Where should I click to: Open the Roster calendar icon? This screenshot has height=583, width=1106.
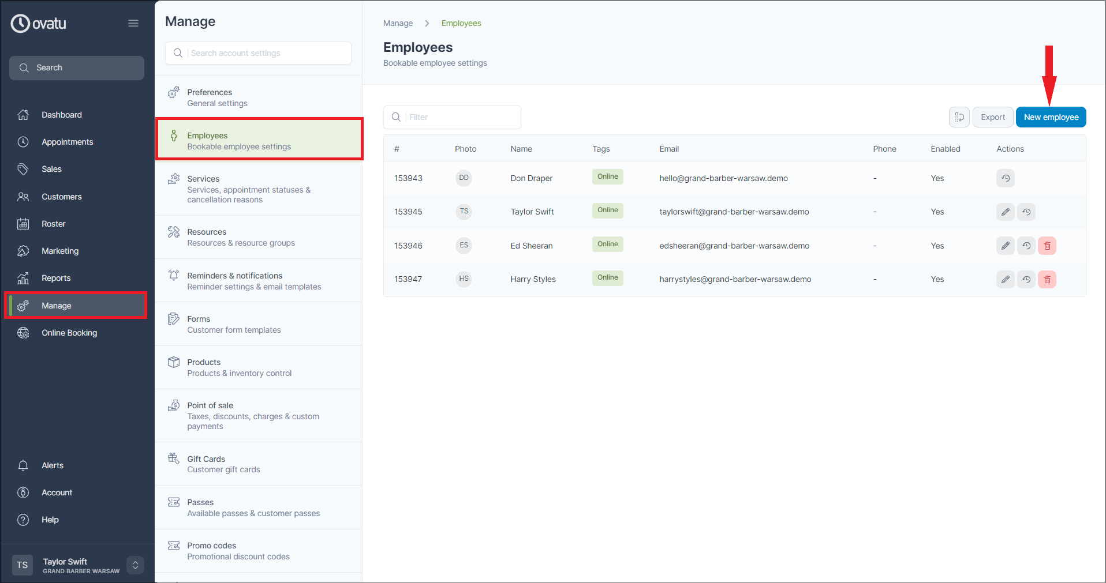[x=23, y=224]
